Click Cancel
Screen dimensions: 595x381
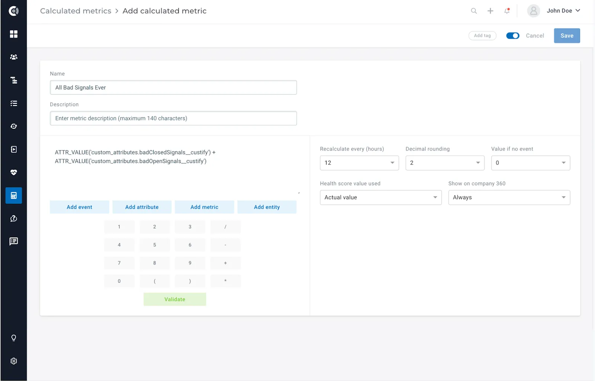click(x=535, y=36)
